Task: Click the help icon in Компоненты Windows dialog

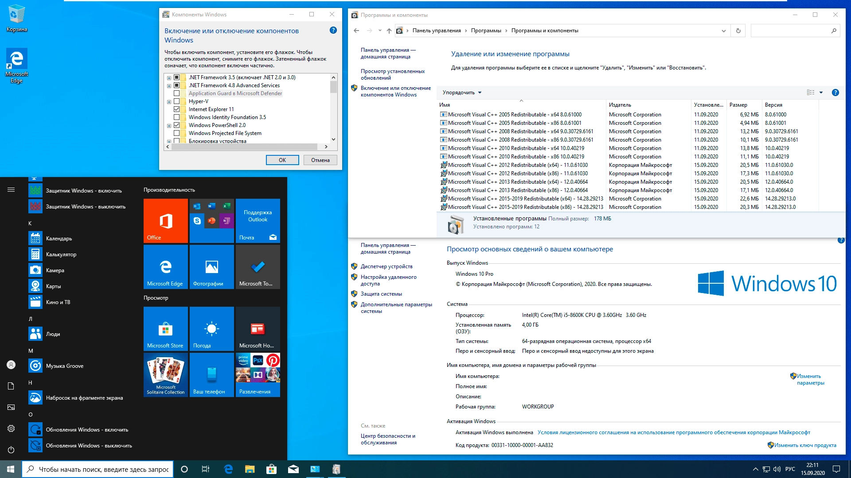Action: pos(333,30)
